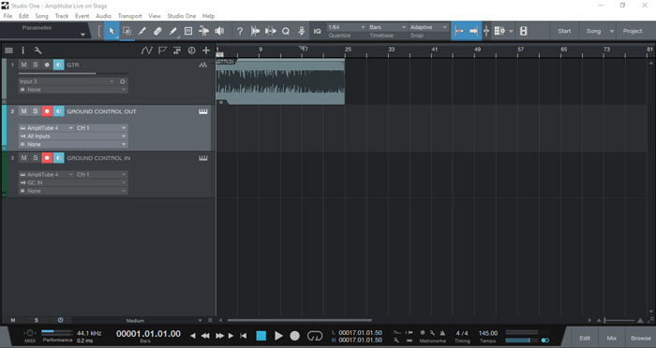Open the marker track flag icon
The width and height of the screenshot is (656, 348).
click(x=162, y=51)
